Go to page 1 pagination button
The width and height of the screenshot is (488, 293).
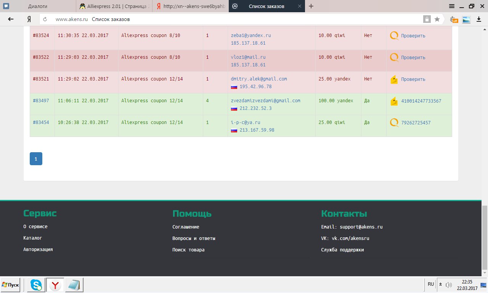[36, 159]
